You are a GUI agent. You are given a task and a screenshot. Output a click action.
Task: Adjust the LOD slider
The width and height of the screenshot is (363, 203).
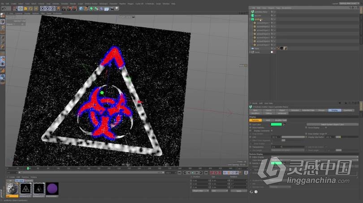click(x=293, y=137)
